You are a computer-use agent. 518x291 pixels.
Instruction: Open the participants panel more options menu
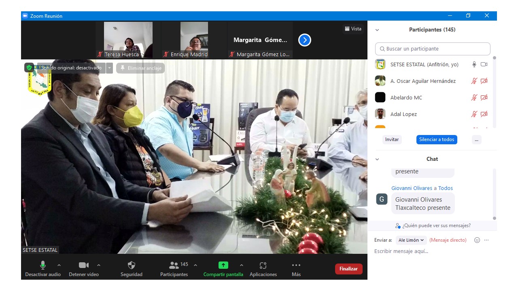(476, 139)
